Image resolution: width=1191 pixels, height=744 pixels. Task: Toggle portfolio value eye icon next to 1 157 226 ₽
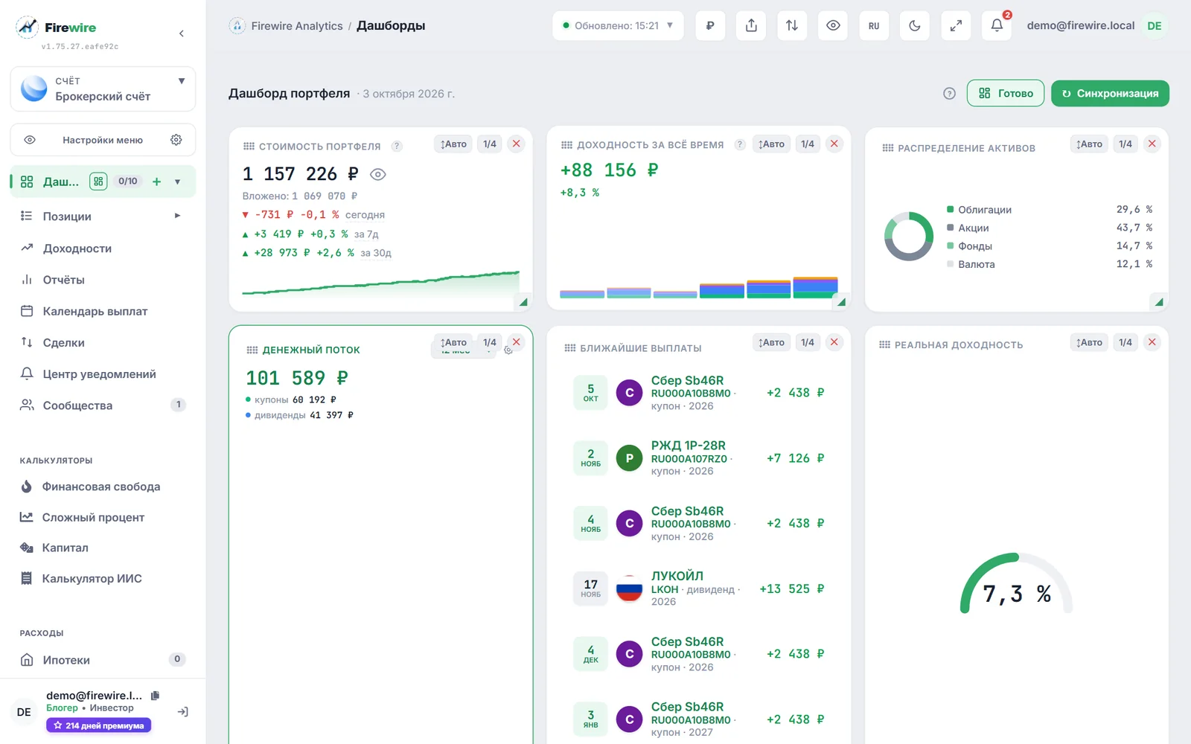click(378, 175)
